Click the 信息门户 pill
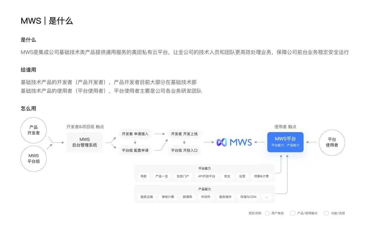 183,176
